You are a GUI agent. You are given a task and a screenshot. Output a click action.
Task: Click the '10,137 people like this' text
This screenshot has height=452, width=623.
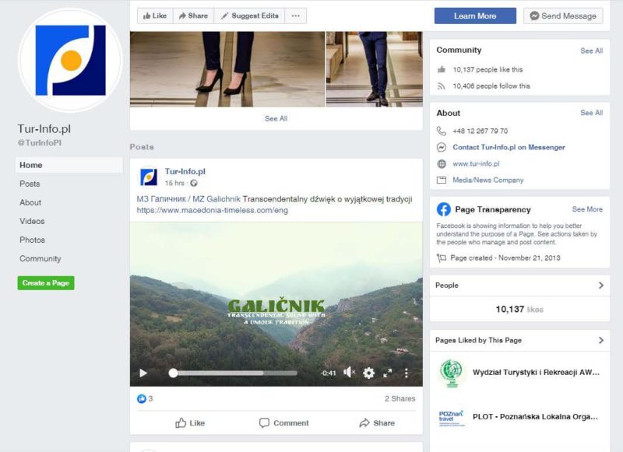click(x=488, y=69)
